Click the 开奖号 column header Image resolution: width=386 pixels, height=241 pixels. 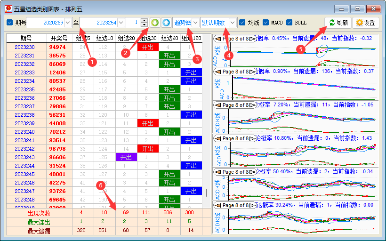click(59, 38)
